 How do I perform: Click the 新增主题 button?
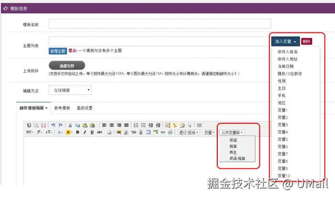(58, 51)
